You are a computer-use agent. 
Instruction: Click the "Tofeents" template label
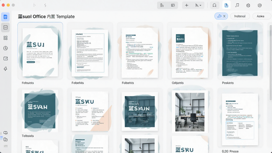point(28,136)
